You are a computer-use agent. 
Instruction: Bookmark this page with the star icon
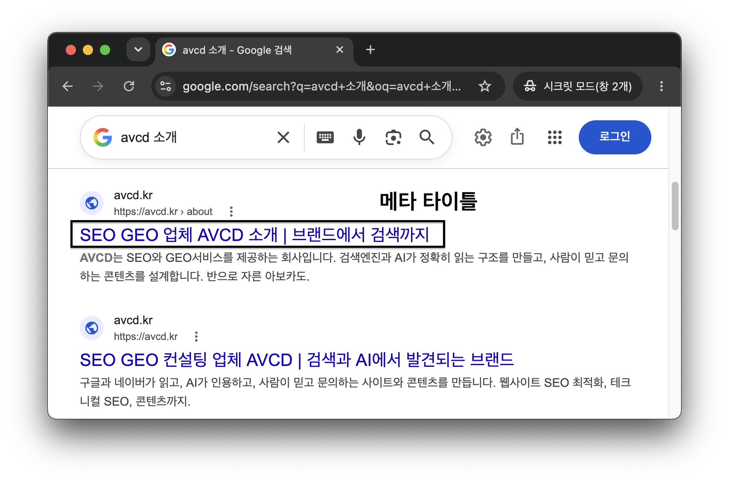point(485,87)
